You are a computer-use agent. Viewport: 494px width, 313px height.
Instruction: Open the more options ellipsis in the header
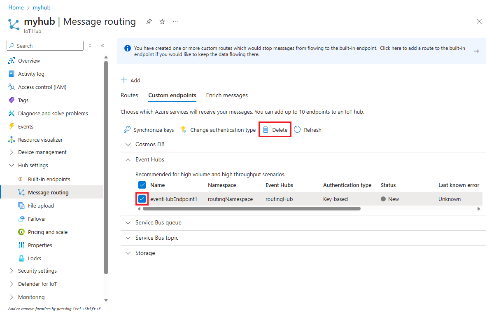tap(175, 21)
